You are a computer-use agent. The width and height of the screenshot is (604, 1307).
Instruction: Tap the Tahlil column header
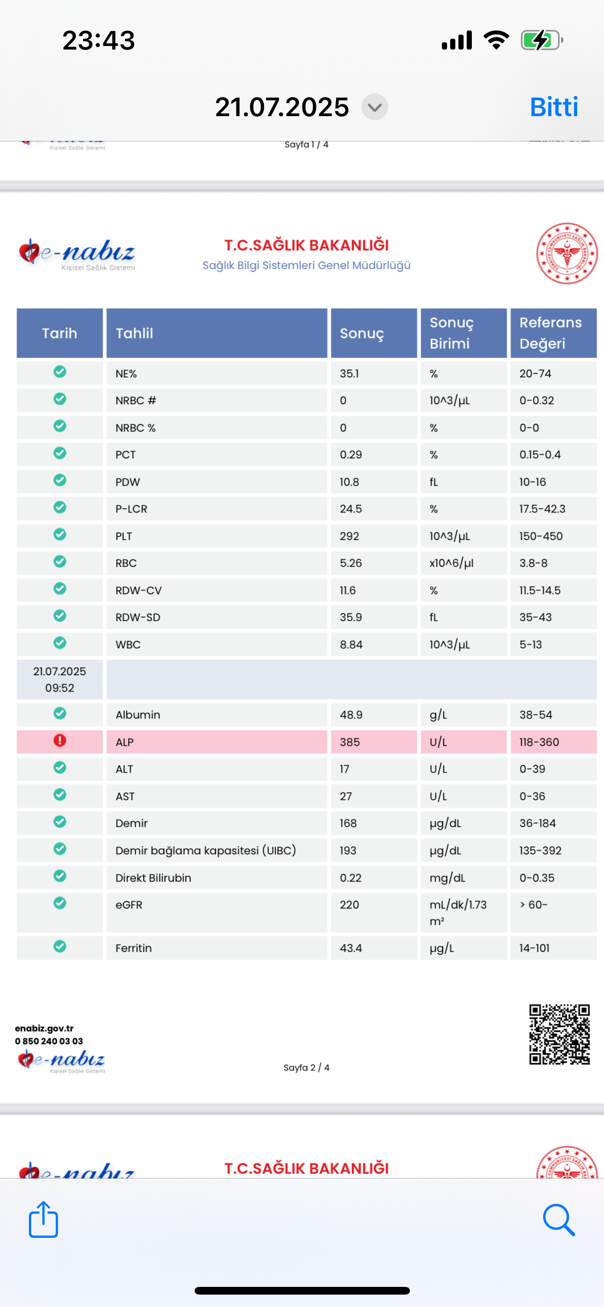tap(217, 333)
